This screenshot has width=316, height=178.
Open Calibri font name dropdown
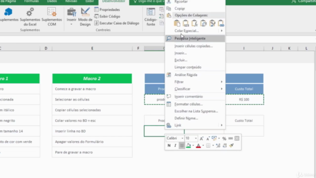[x=182, y=138]
